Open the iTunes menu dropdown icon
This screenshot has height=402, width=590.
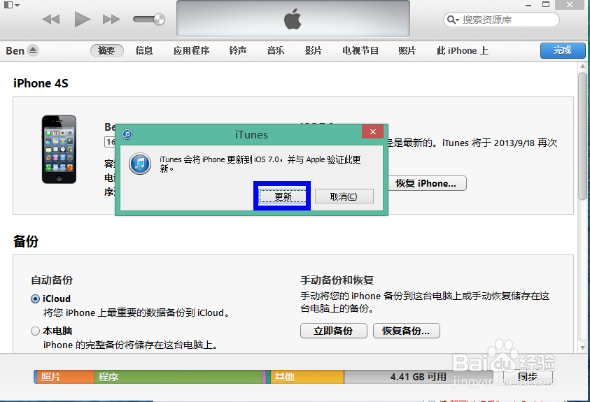(11, 5)
